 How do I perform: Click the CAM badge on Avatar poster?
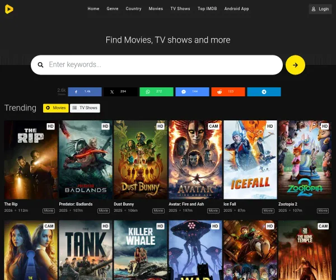pyautogui.click(x=213, y=126)
